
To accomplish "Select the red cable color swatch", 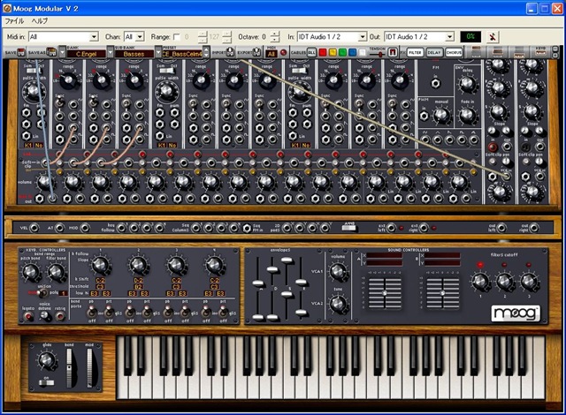I will pos(323,53).
